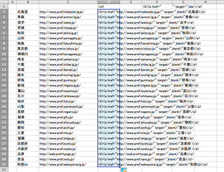Click the select-all corner of the sheet
224x172 pixels.
4,2
